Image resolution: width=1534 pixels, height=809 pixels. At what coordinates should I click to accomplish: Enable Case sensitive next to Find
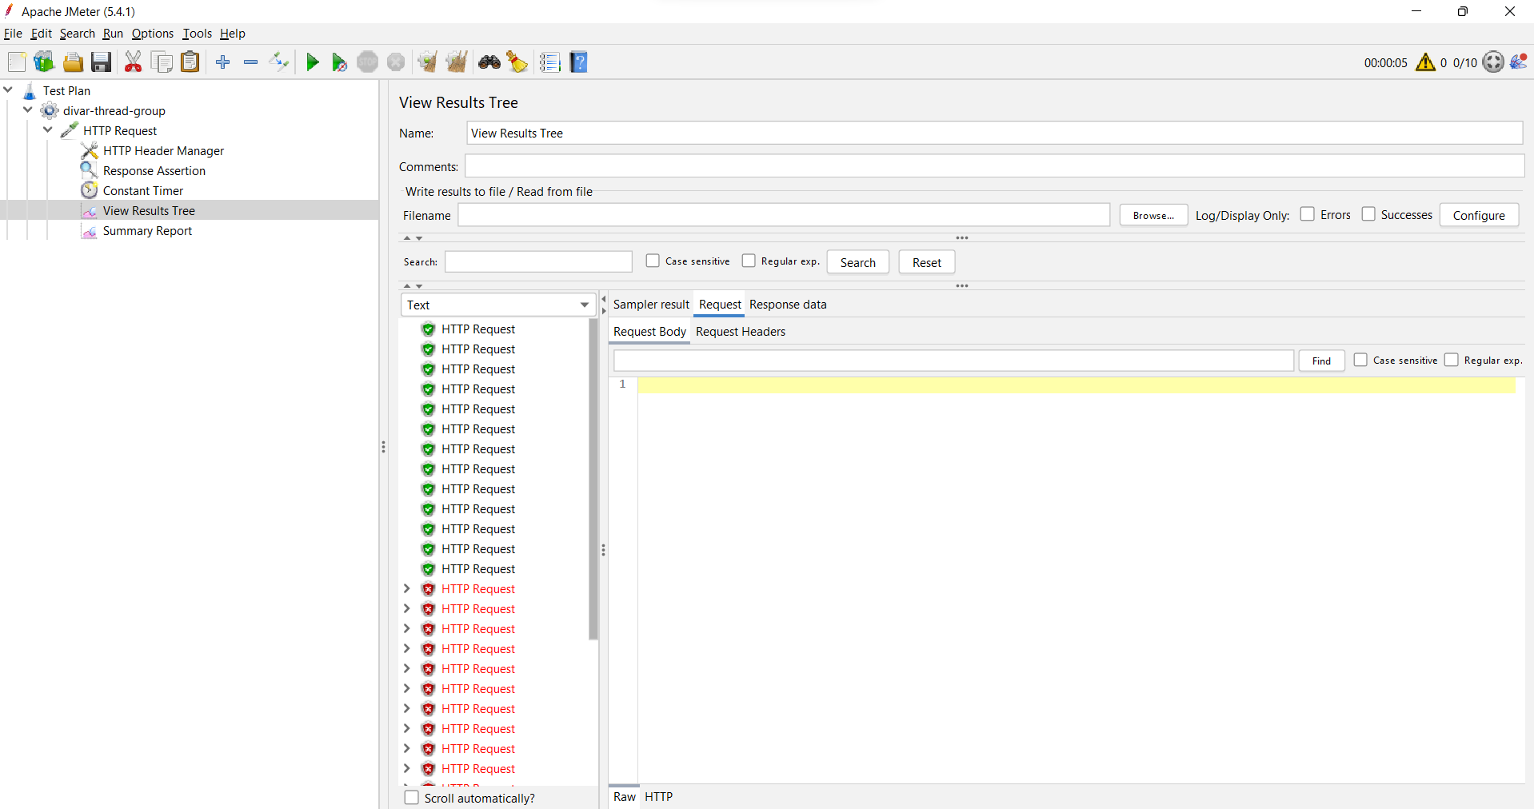(x=1360, y=360)
